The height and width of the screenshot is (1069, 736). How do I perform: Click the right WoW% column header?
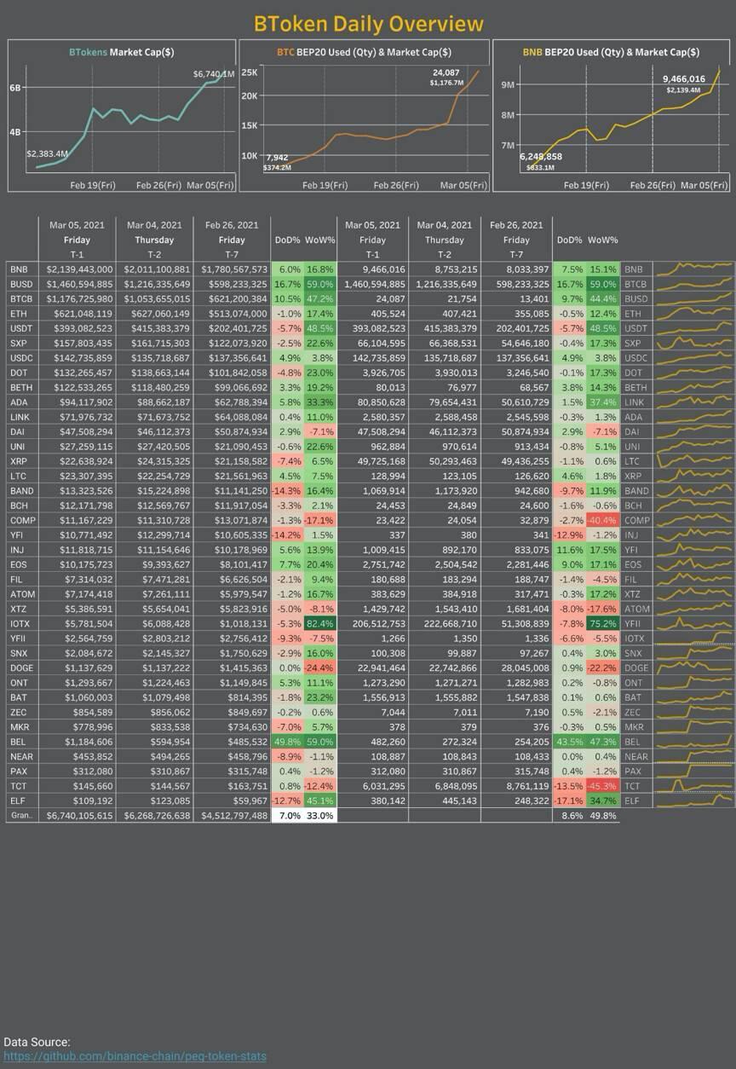click(603, 240)
